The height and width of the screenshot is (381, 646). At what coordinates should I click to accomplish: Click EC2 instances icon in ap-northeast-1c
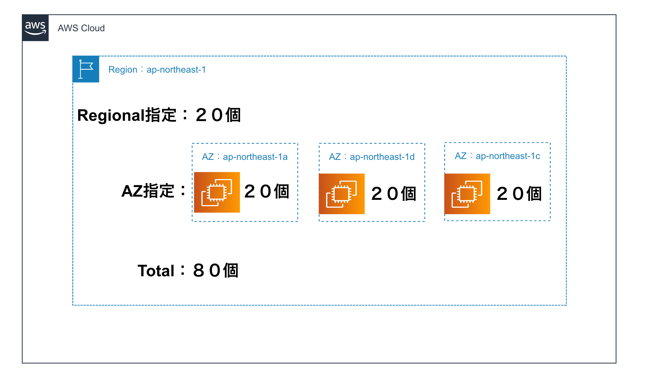tap(467, 194)
